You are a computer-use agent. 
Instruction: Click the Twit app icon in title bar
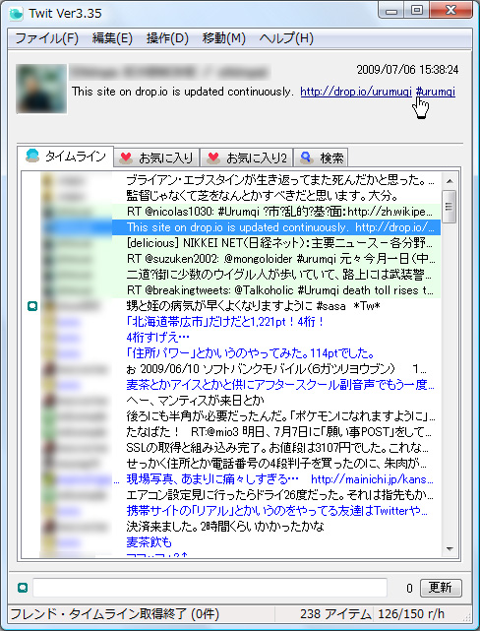point(17,13)
